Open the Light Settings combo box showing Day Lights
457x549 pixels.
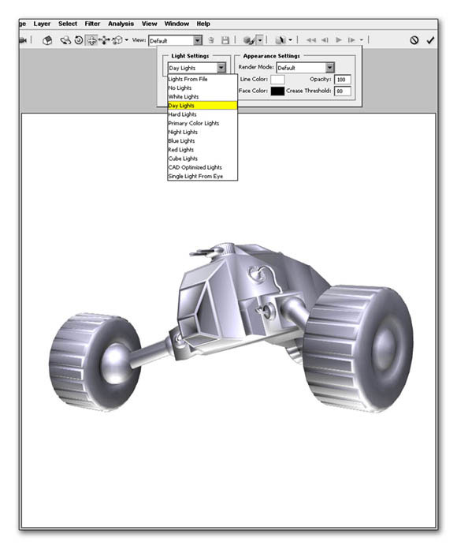coord(197,68)
